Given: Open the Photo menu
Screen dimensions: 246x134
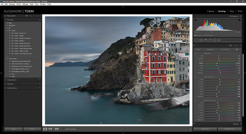Looking at the screenshot, I should pos(19,4).
